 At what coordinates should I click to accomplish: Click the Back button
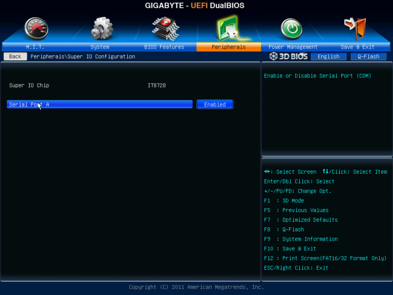click(x=15, y=56)
